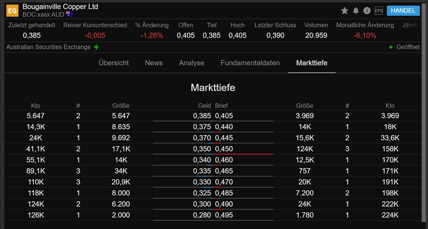The height and width of the screenshot is (229, 428).
Task: Select the Markttiefe tab
Action: (312, 63)
